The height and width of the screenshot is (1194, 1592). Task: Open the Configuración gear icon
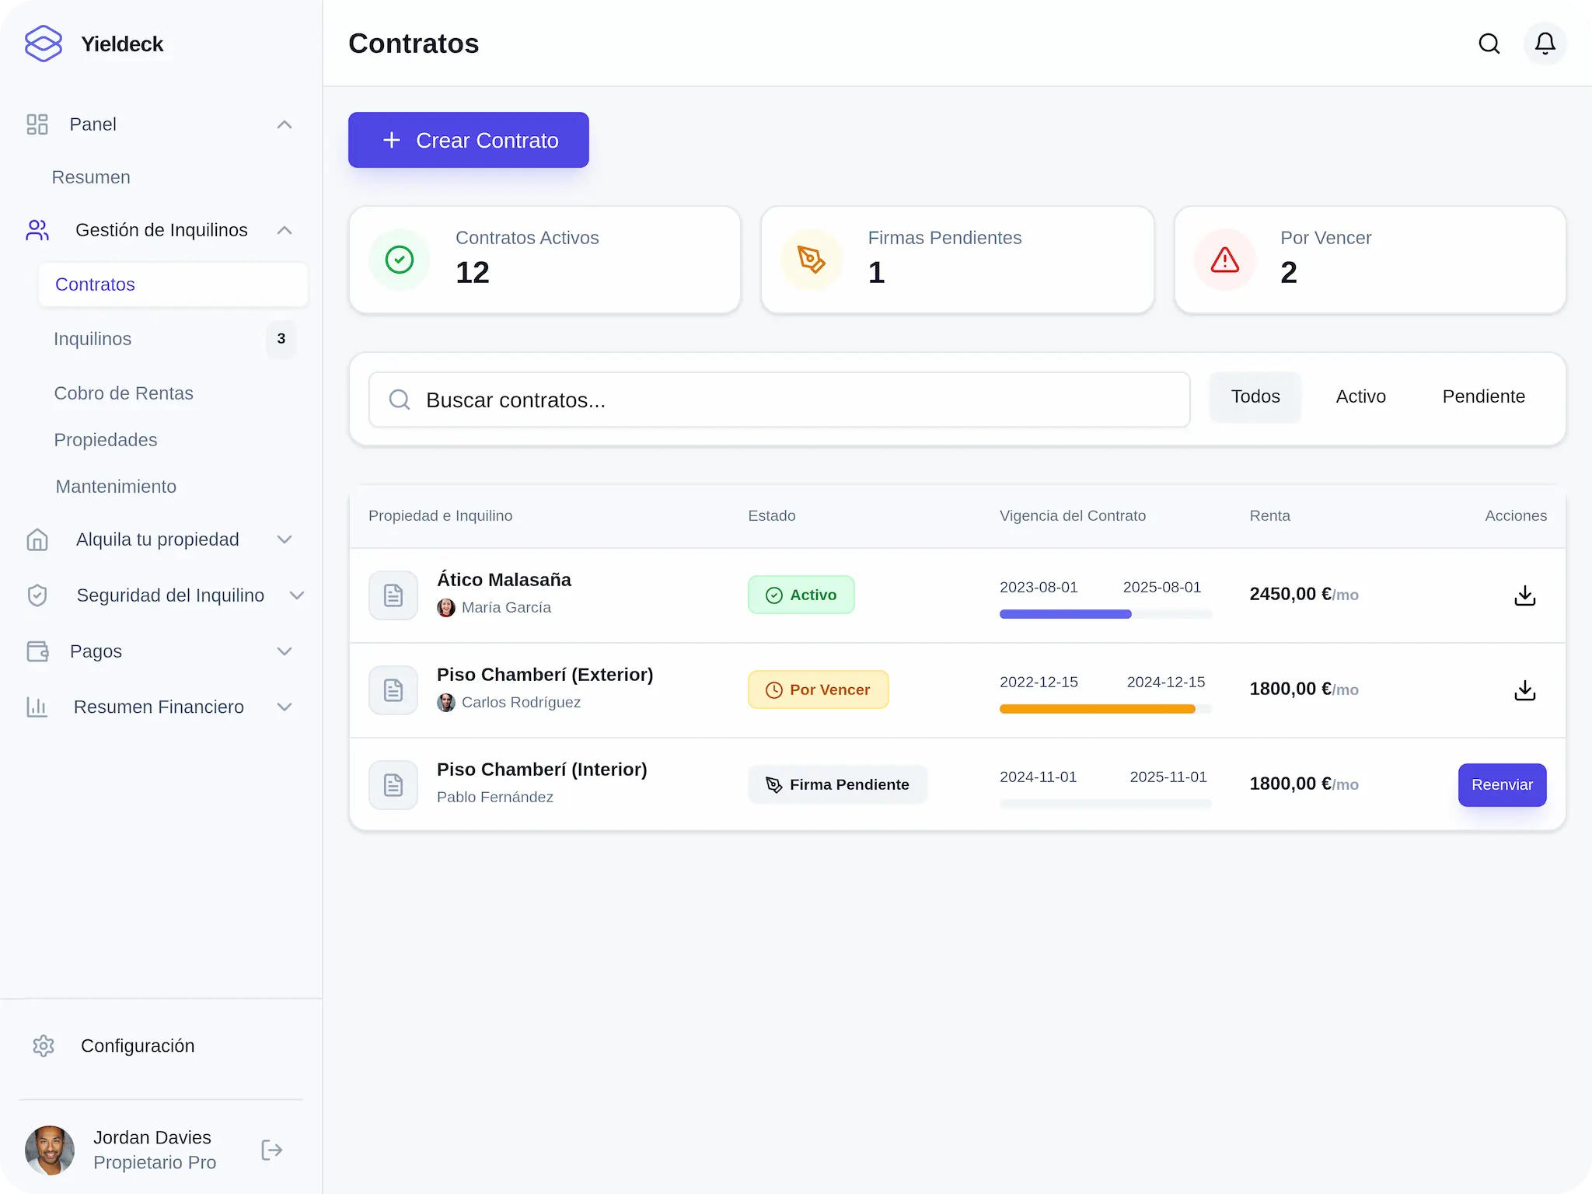[x=43, y=1046]
